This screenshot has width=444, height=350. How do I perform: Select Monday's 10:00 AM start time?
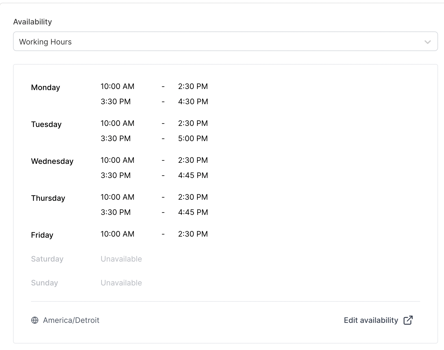tap(117, 86)
